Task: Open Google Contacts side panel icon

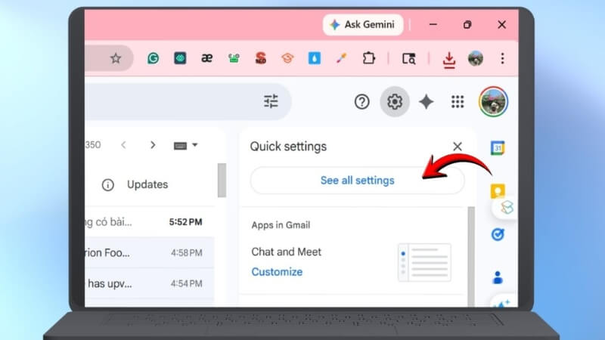Action: click(498, 277)
